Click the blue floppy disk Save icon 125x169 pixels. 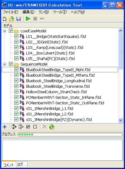click(x=18, y=19)
